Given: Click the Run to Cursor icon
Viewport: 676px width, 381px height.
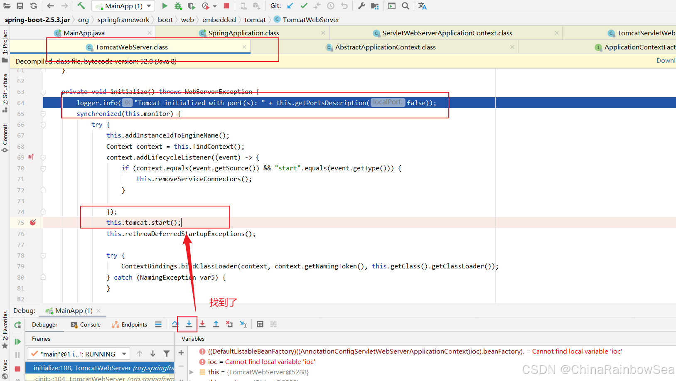Looking at the screenshot, I should 243,324.
